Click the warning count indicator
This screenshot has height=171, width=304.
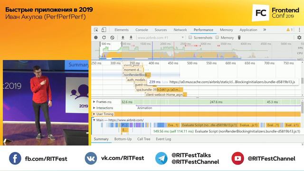point(289,29)
